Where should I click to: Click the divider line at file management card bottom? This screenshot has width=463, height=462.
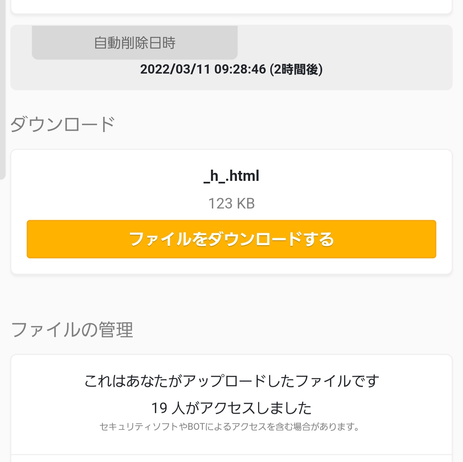click(x=232, y=455)
